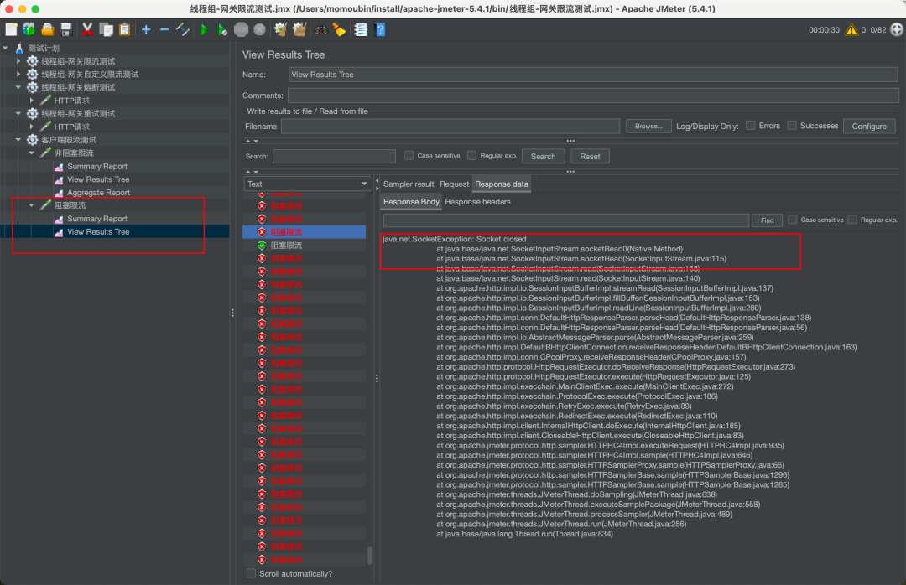The width and height of the screenshot is (906, 585).
Task: Click the Help question mark icon
Action: point(380,29)
